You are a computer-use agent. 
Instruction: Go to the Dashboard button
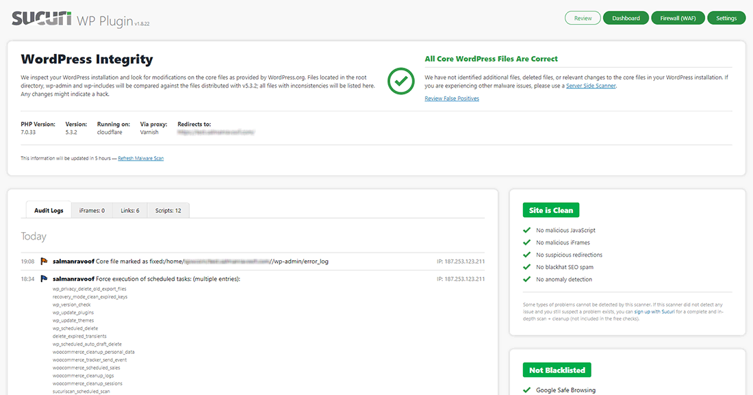tap(626, 18)
